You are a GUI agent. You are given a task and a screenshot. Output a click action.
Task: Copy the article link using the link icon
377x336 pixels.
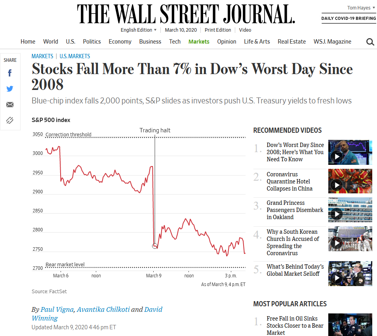[x=10, y=120]
